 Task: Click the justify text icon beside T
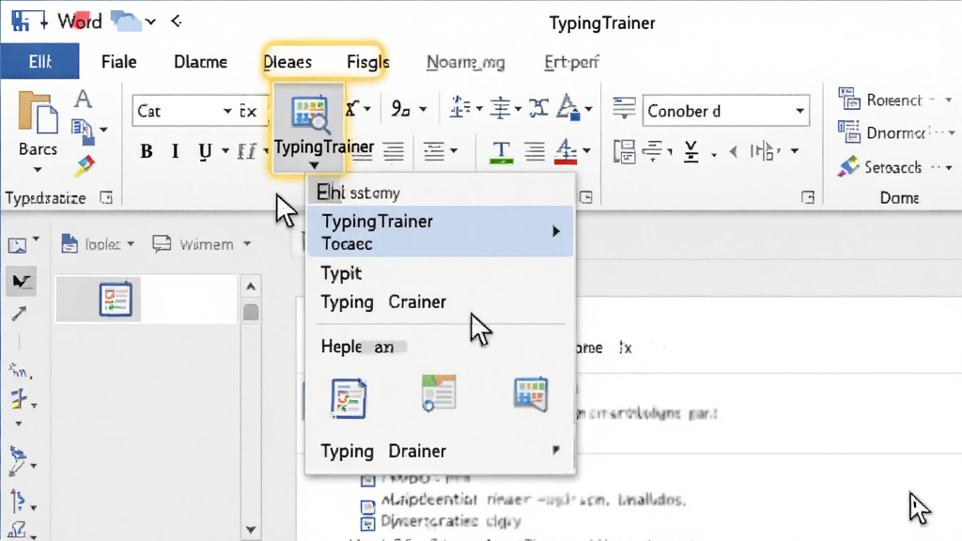click(x=535, y=151)
